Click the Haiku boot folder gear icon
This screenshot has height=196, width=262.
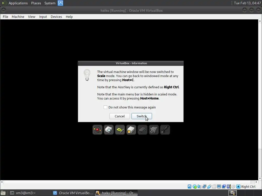154,130
